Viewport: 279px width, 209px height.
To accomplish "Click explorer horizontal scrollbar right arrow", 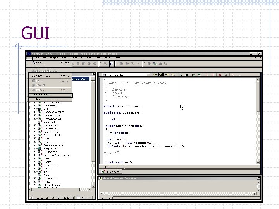I will point(90,190).
